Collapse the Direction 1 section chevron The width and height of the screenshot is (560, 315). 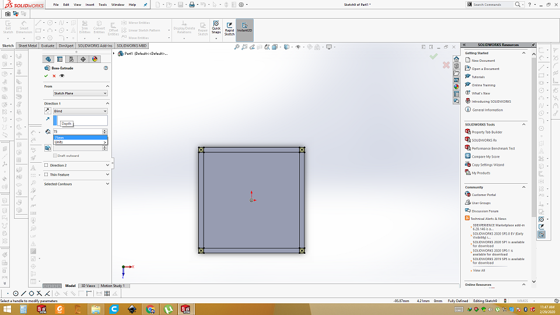107,103
